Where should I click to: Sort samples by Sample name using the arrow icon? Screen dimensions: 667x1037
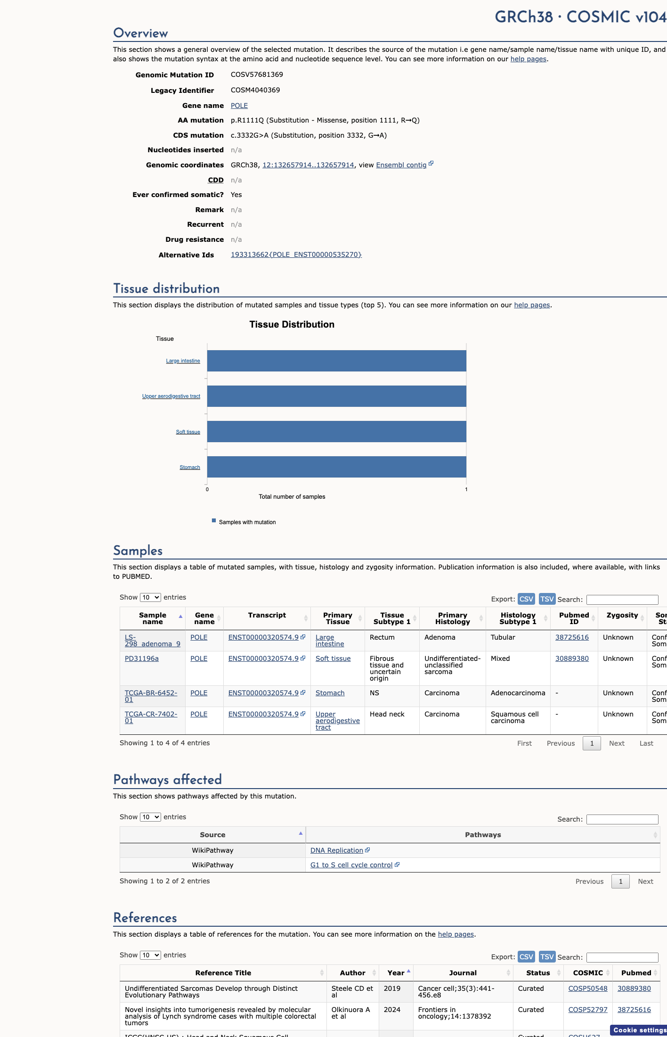tap(180, 617)
